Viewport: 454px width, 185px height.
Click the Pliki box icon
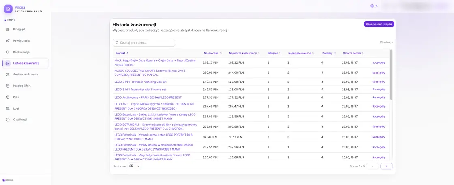point(8,97)
